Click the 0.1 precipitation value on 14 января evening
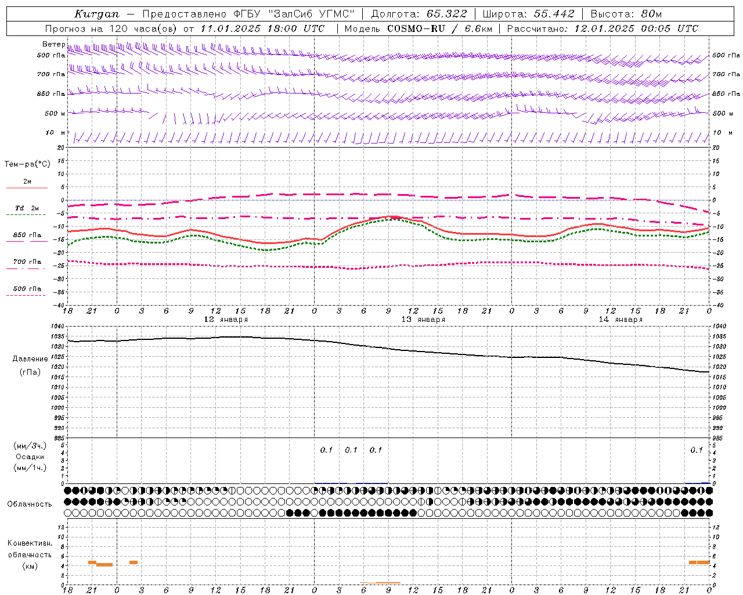 (697, 450)
